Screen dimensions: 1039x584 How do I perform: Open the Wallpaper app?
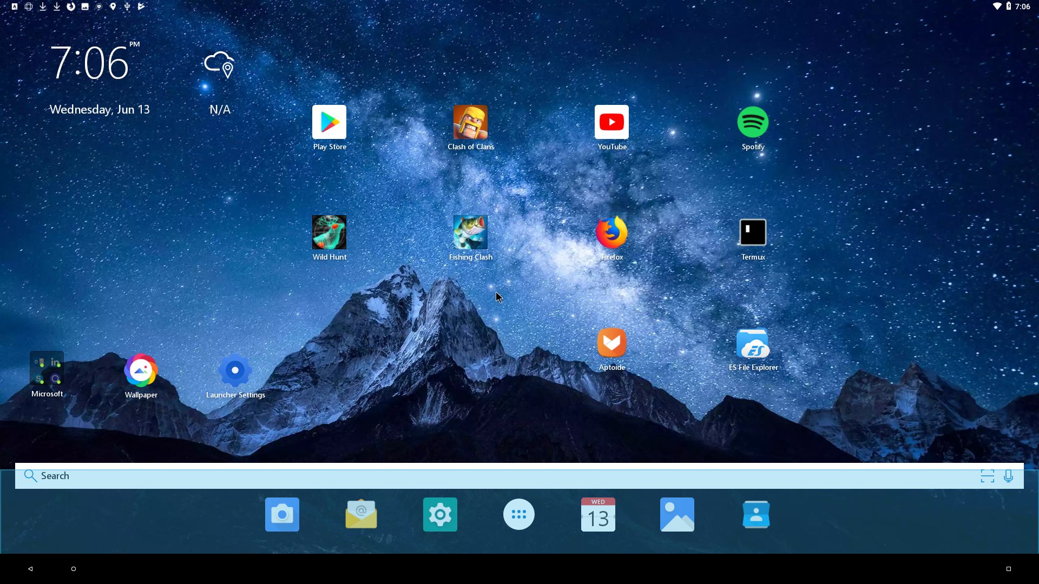tap(141, 370)
